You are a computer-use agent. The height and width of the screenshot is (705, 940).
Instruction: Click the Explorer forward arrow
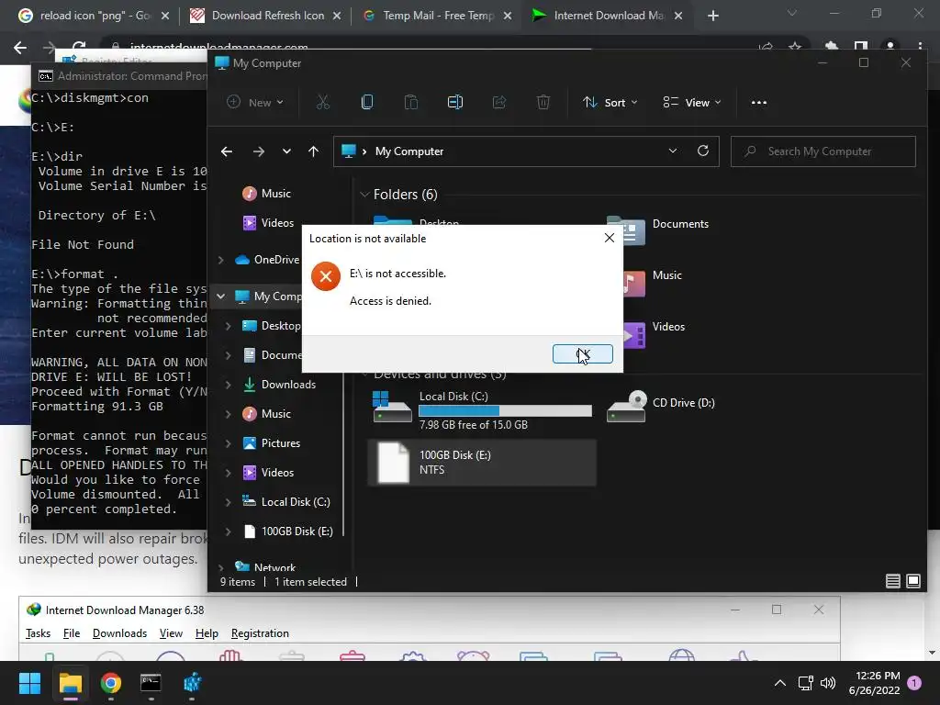258,151
